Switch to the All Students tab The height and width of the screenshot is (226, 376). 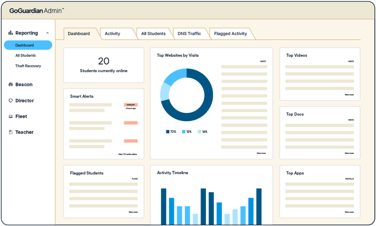coord(153,34)
